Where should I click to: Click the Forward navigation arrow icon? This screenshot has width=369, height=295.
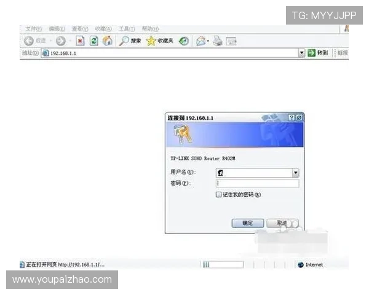pos(60,41)
